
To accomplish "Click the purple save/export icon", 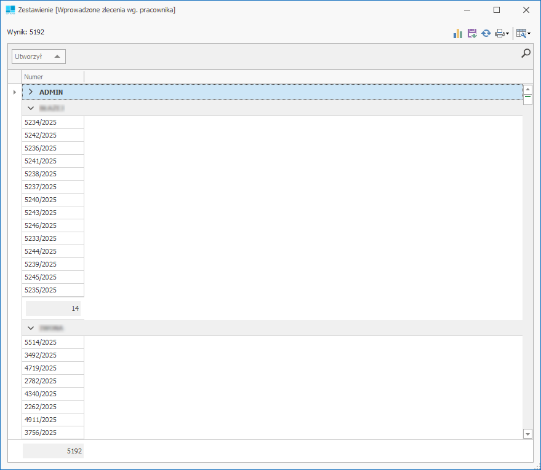I will tap(472, 34).
